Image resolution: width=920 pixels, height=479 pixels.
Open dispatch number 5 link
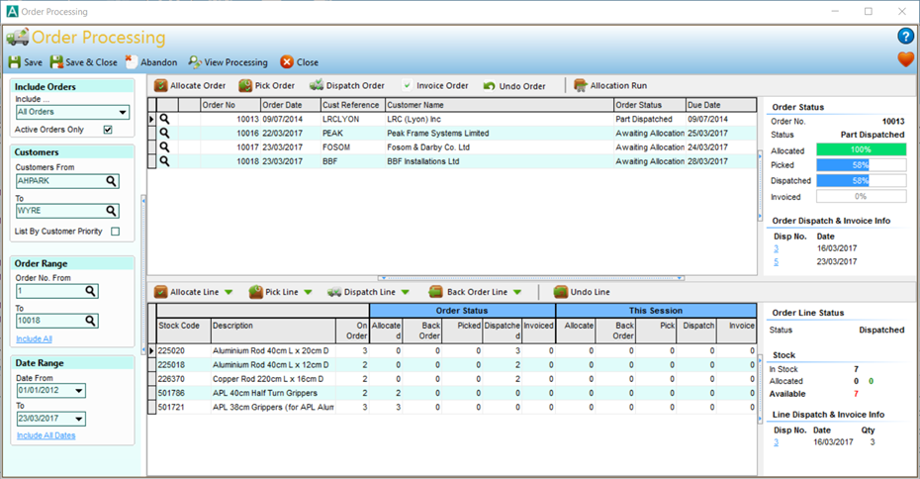(777, 262)
